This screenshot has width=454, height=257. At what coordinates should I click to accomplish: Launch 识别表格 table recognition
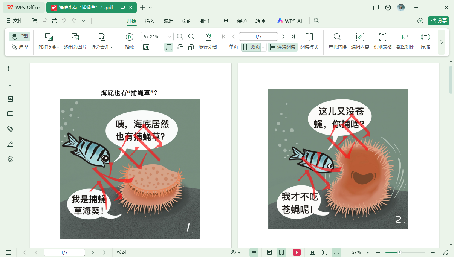click(x=383, y=40)
